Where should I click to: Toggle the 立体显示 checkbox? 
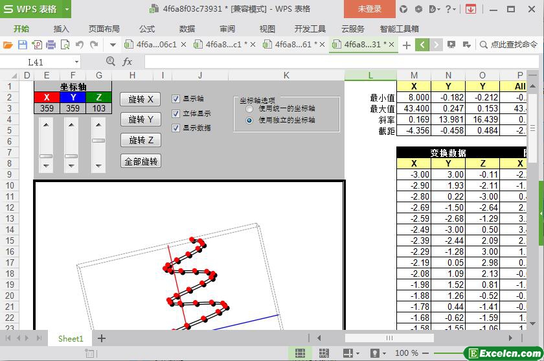(x=176, y=113)
